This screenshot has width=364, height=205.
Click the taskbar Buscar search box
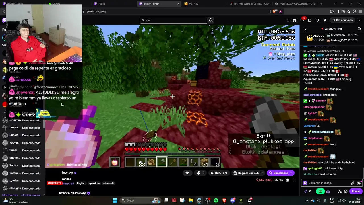[141, 200]
